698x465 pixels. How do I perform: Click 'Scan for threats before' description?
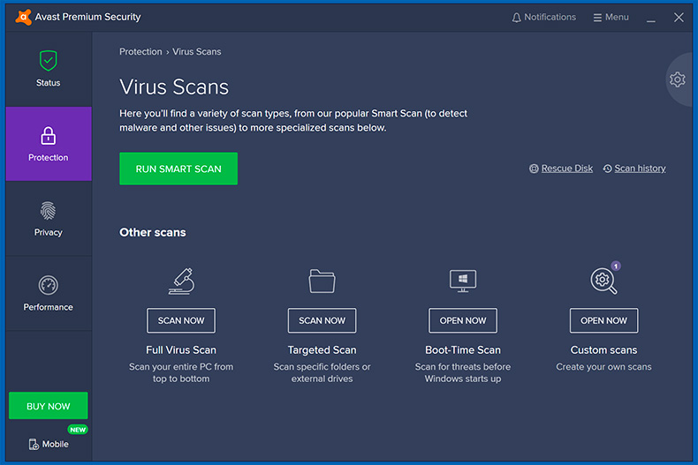(x=463, y=367)
